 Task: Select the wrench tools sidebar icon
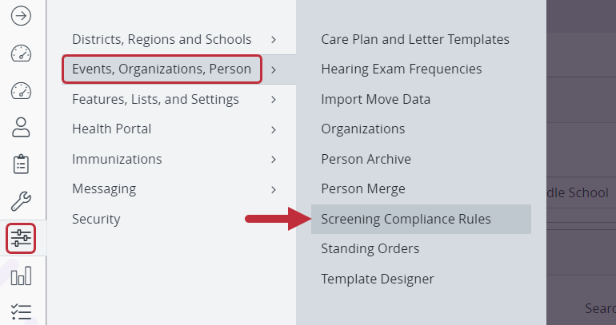[22, 200]
